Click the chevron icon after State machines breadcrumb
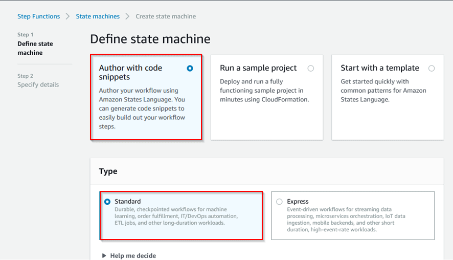 coord(128,16)
